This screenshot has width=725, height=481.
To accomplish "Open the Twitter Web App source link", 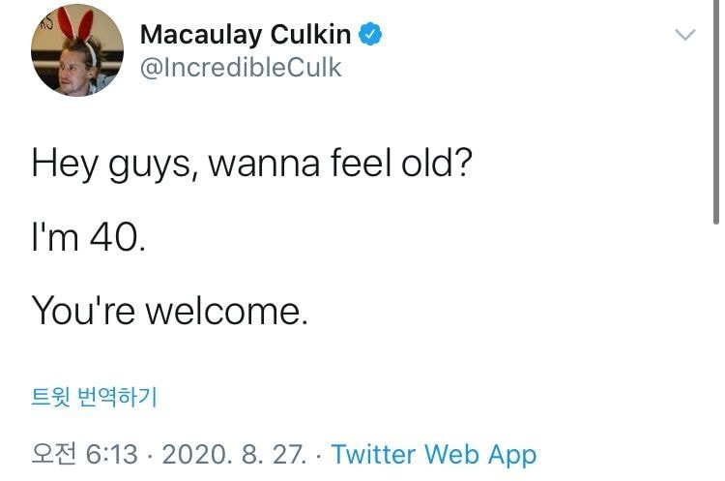I will point(434,454).
